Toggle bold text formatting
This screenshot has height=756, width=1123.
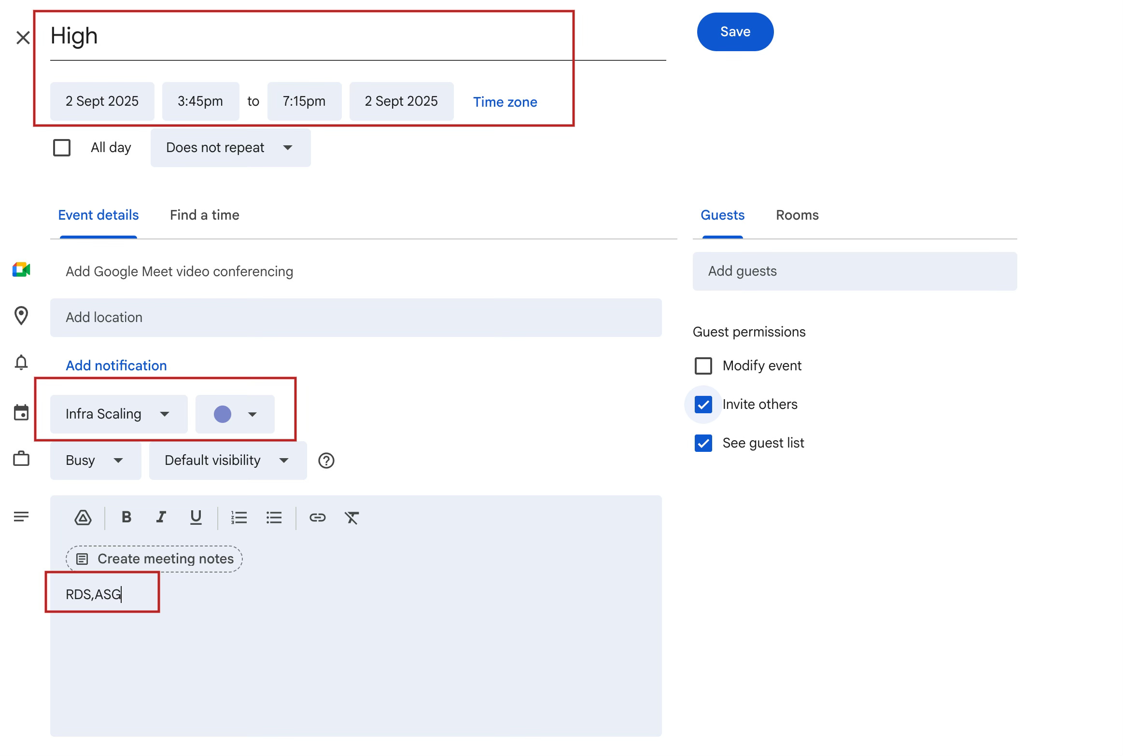tap(126, 518)
